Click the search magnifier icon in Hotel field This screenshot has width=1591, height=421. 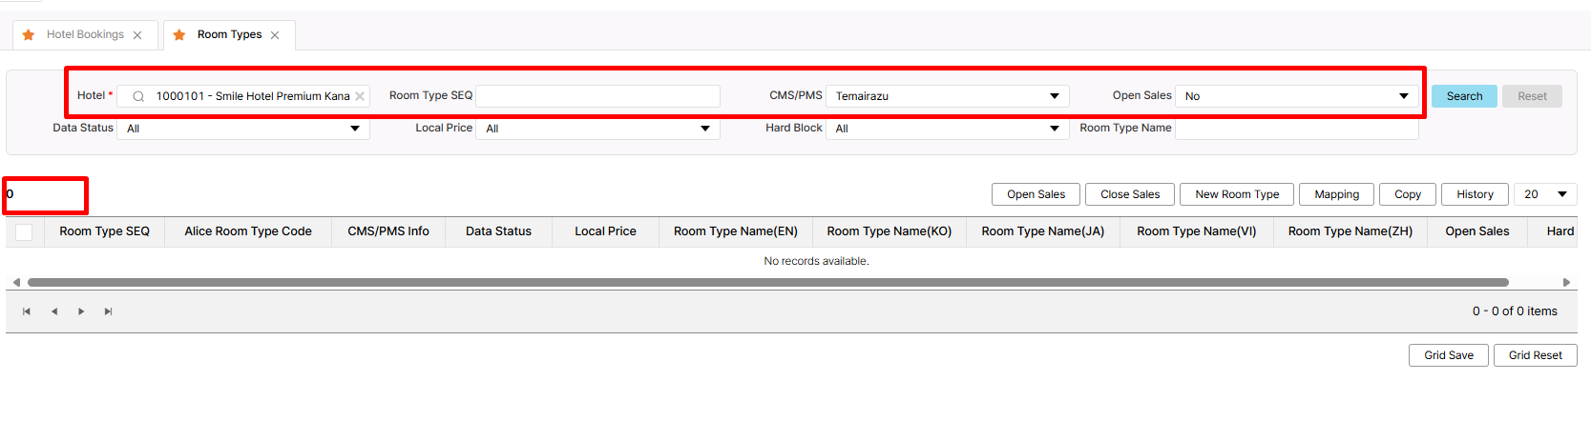click(138, 96)
